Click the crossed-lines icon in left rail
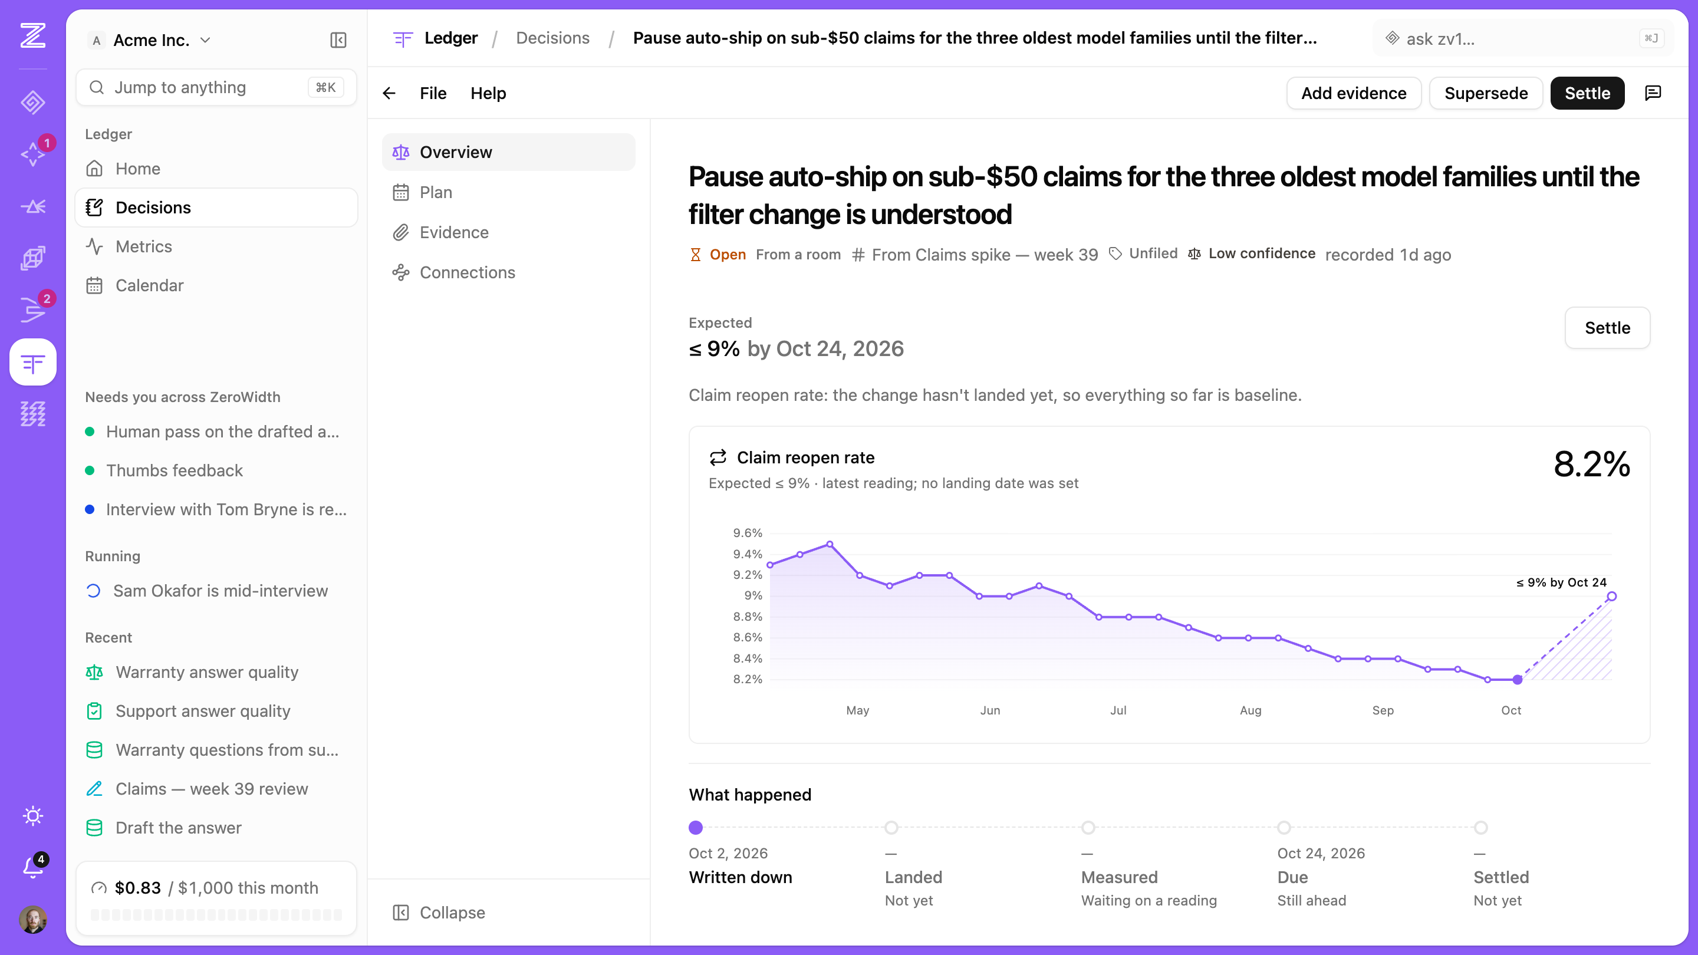The height and width of the screenshot is (955, 1698). [x=32, y=206]
